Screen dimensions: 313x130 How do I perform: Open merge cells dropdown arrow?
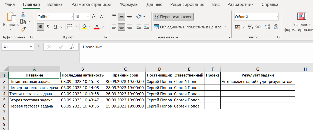click(x=226, y=27)
